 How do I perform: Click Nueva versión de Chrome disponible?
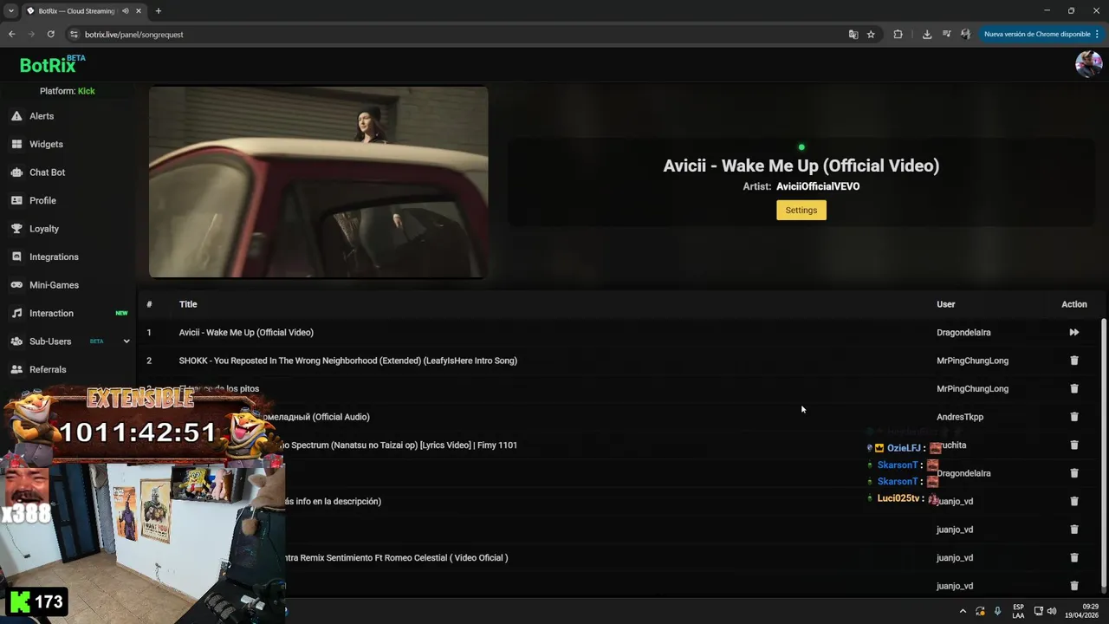point(1040,35)
